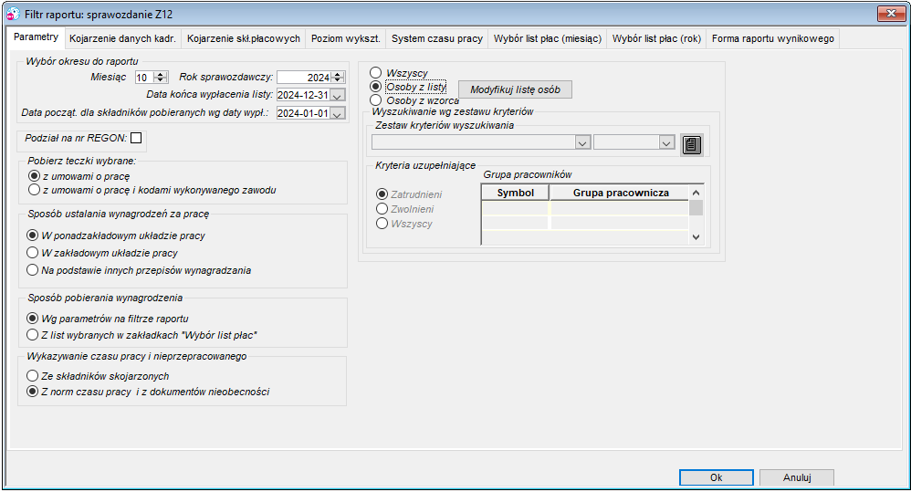Expand the narrow criteria dropdown beside it
This screenshot has width=911, height=492.
(666, 142)
